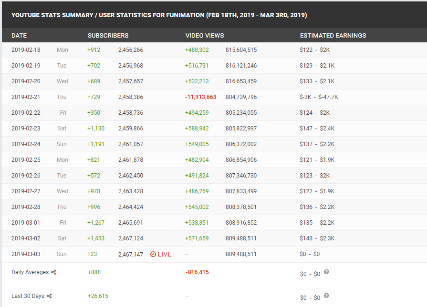Click Daily Averages label
The height and width of the screenshot is (307, 427).
point(30,272)
